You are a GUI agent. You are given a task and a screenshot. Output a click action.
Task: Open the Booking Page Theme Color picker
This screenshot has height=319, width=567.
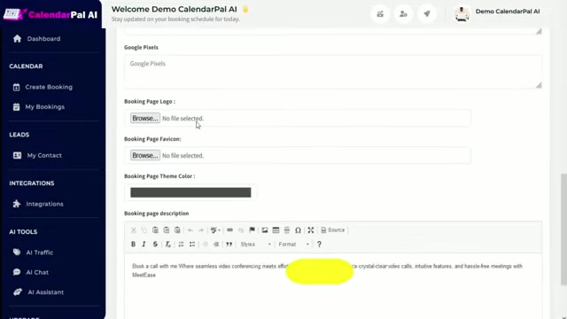pyautogui.click(x=190, y=192)
